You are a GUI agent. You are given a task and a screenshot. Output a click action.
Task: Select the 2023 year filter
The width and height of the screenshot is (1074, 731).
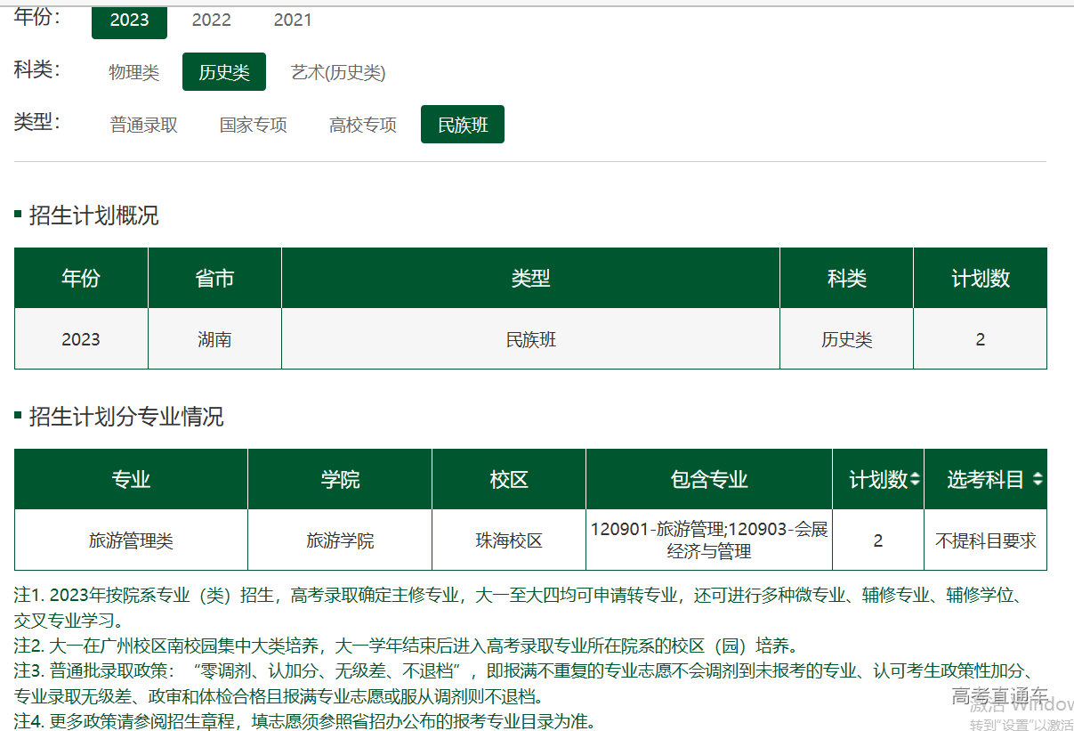point(129,20)
